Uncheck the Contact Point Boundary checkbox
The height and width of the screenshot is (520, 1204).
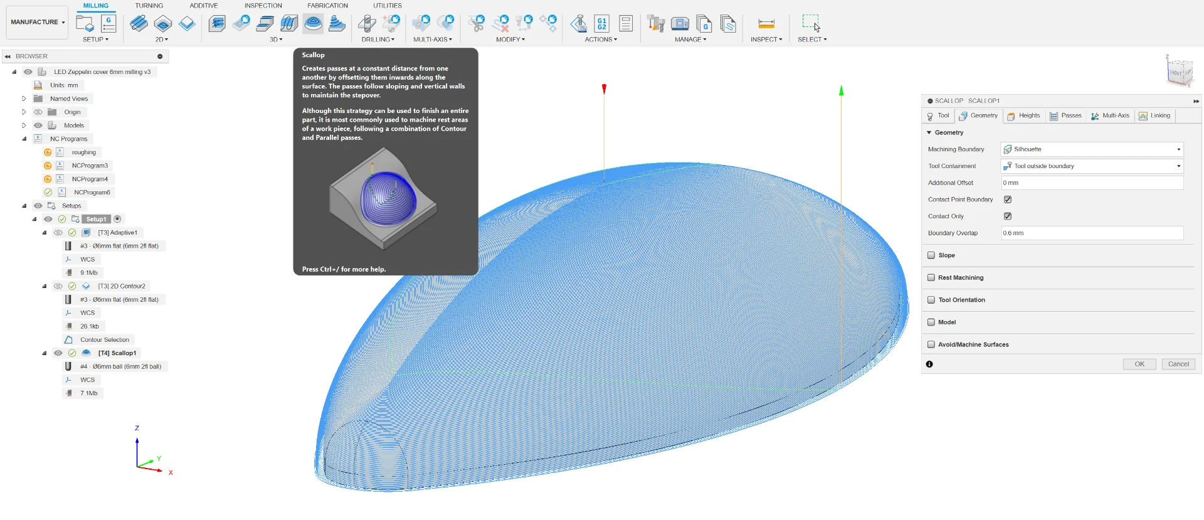pyautogui.click(x=1008, y=199)
